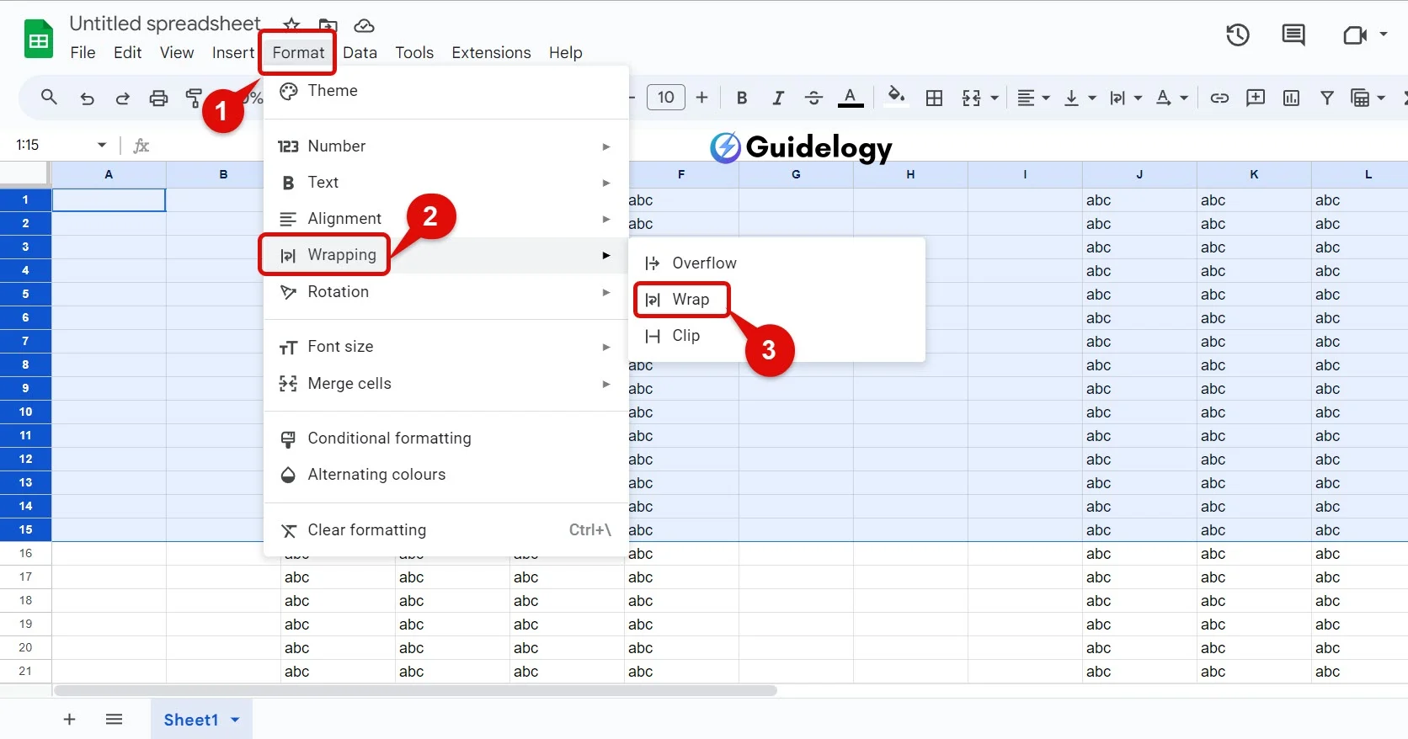Click the Format menu
The image size is (1408, 739).
[x=298, y=52]
